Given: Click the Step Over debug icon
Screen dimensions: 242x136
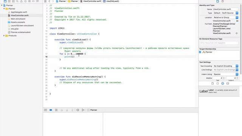Looking at the screenshot, I should tap(62, 110).
